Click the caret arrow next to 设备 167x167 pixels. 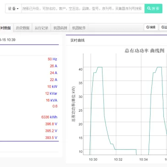coord(18,9)
